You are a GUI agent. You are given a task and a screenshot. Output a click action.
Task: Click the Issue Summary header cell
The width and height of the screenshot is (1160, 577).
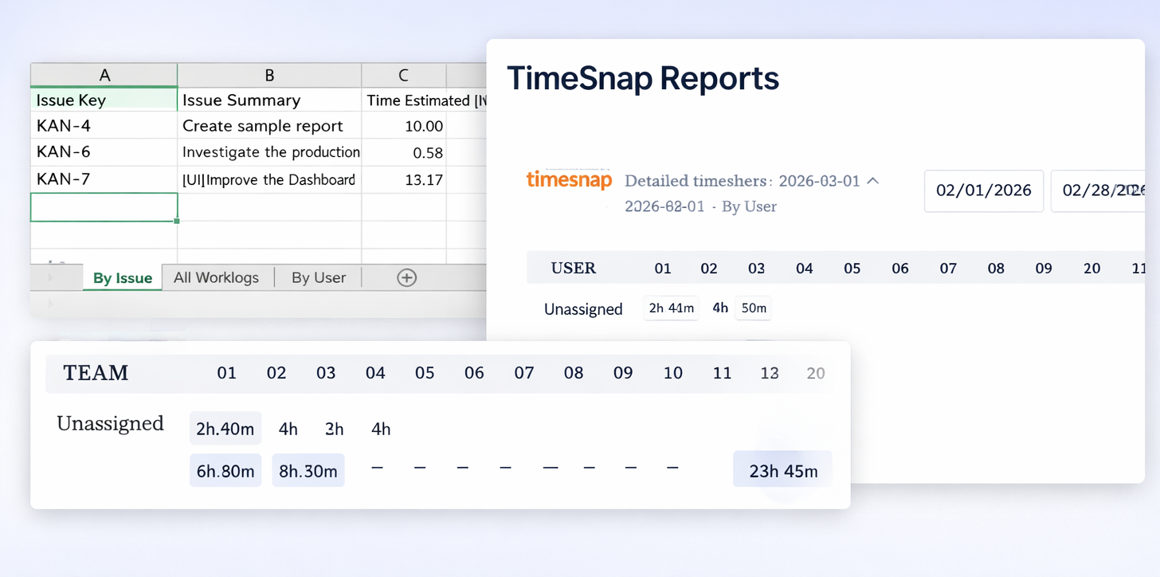click(269, 100)
